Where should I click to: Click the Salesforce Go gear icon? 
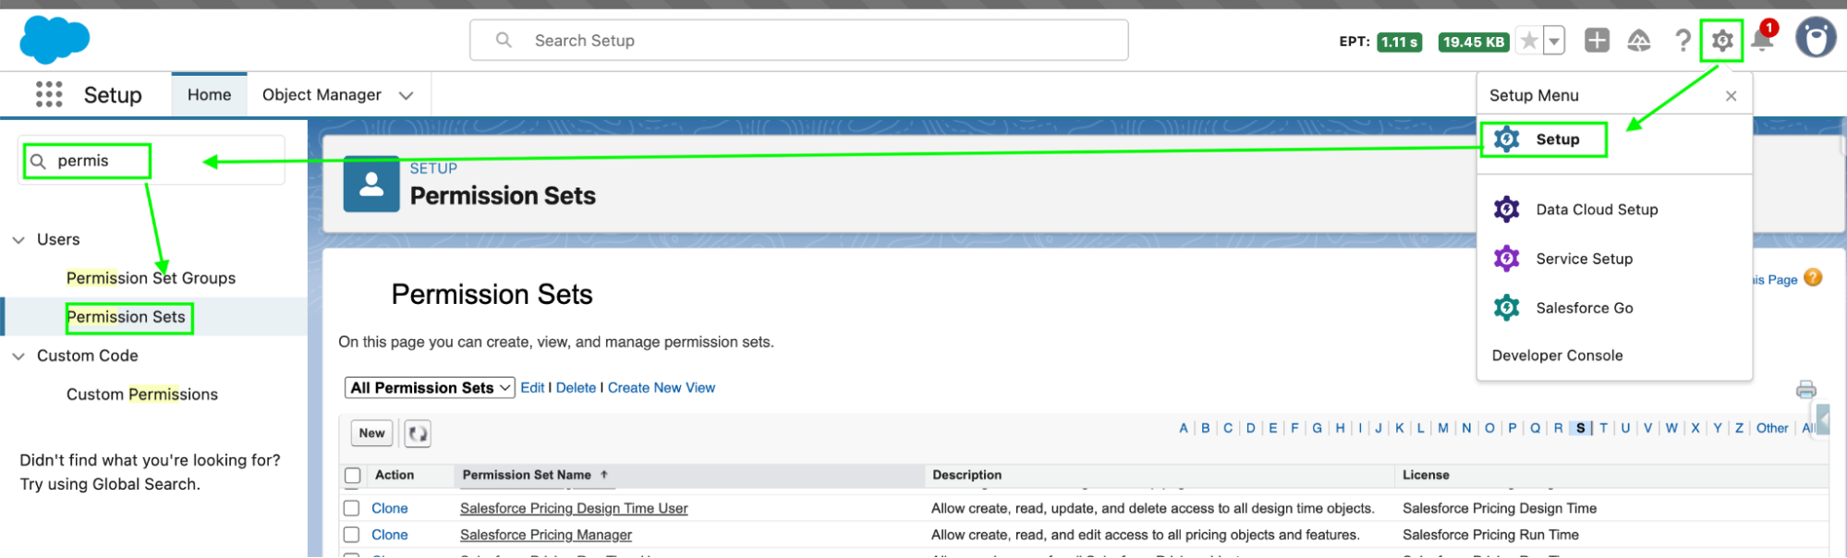click(1507, 308)
